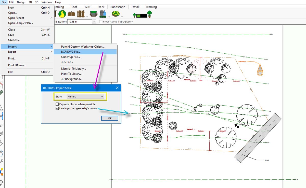Choose Print 3D View...
306x188 pixels.
27,65
